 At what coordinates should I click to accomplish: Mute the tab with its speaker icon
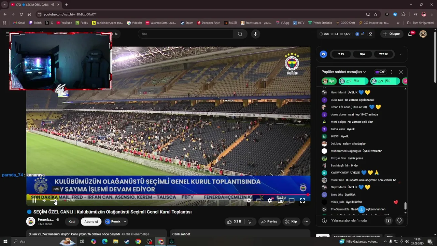click(53, 5)
